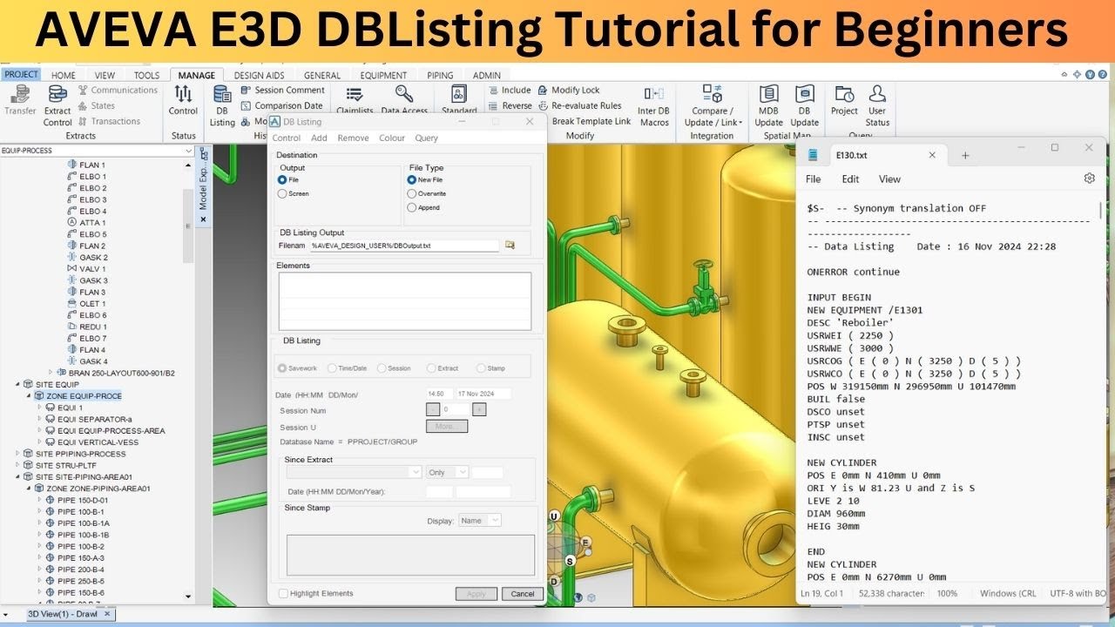1115x627 pixels.
Task: Select the File output radio button
Action: point(282,180)
